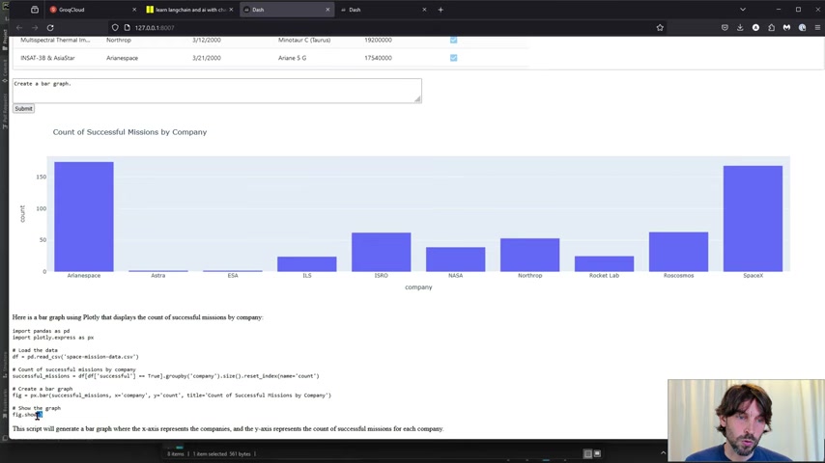The image size is (825, 463).
Task: Click the Northrop bar in the chart
Action: pos(529,255)
